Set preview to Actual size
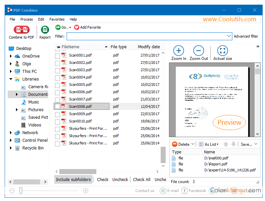The width and height of the screenshot is (265, 201). [x=223, y=51]
